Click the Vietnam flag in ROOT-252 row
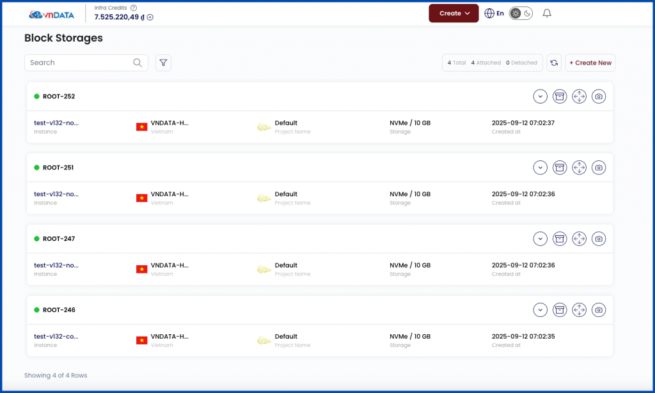655x393 pixels. point(141,127)
